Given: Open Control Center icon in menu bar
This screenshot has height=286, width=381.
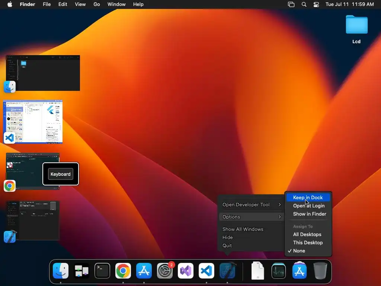Looking at the screenshot, I should [x=316, y=4].
